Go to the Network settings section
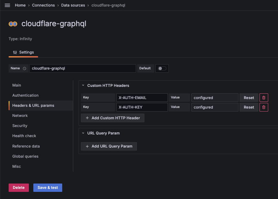 [20, 116]
